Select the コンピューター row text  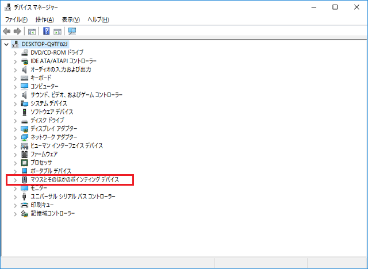(x=44, y=87)
